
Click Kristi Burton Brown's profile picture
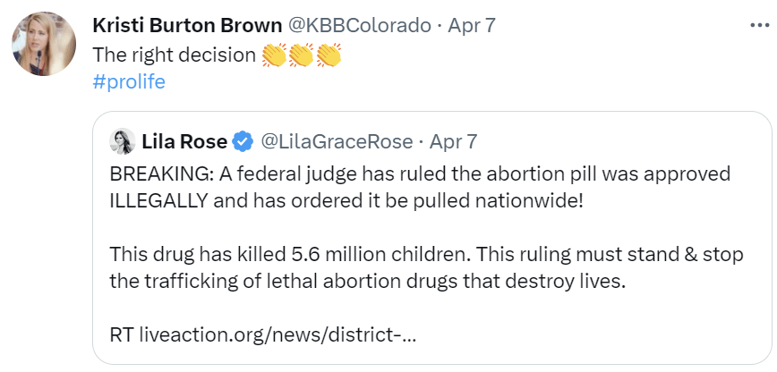tap(42, 44)
